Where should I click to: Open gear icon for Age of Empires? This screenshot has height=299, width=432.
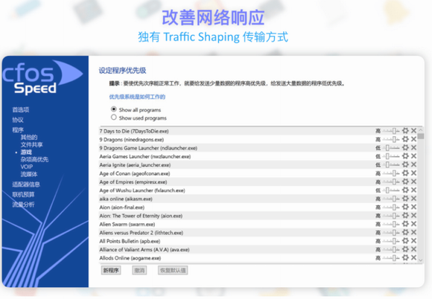pos(405,181)
